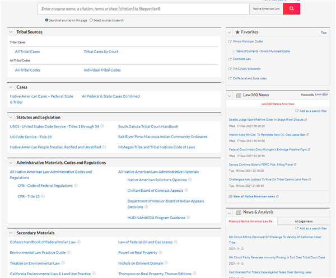Show info for CFR - Code of Federal Regulations

[x=76, y=185]
